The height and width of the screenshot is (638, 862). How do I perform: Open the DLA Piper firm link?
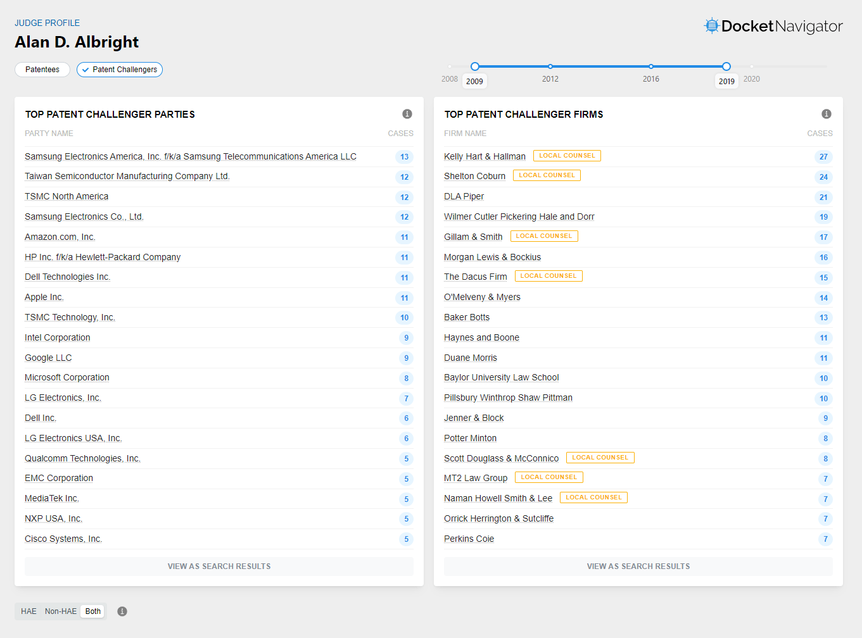(x=464, y=197)
